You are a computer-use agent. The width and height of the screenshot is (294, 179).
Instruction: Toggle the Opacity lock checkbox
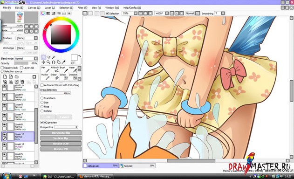[2, 68]
